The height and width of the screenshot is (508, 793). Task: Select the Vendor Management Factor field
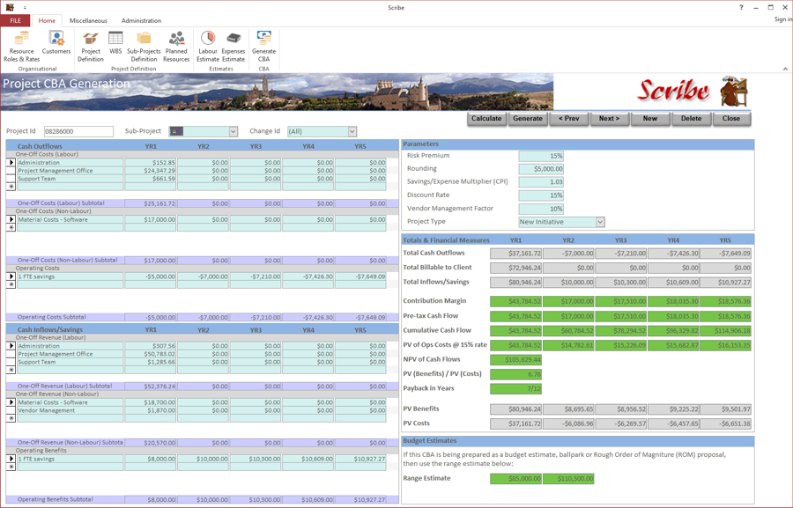click(541, 209)
